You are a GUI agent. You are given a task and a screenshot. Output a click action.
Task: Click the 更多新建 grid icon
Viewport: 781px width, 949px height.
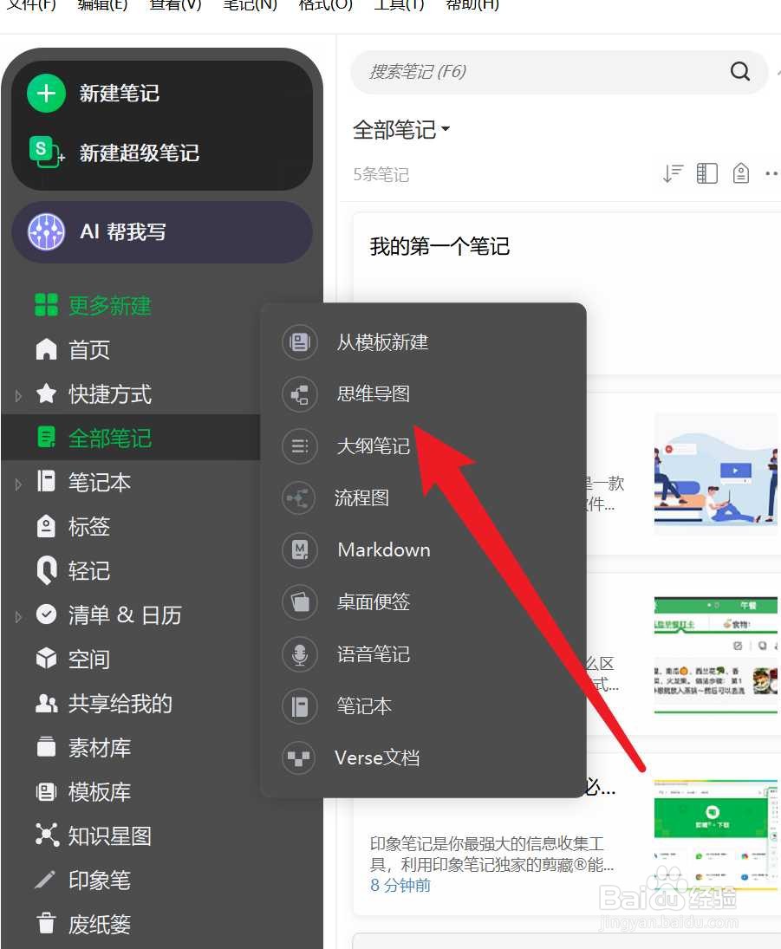click(46, 305)
